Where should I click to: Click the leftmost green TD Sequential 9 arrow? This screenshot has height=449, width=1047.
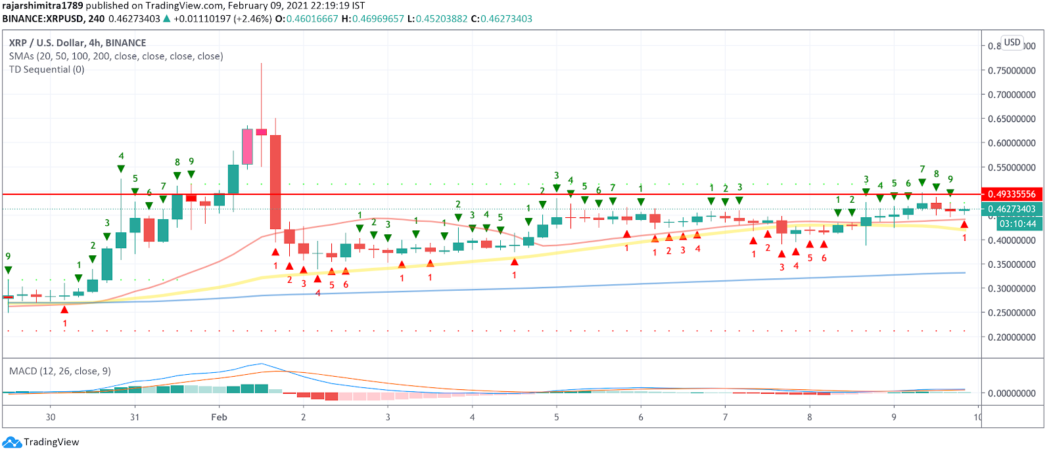coord(8,270)
